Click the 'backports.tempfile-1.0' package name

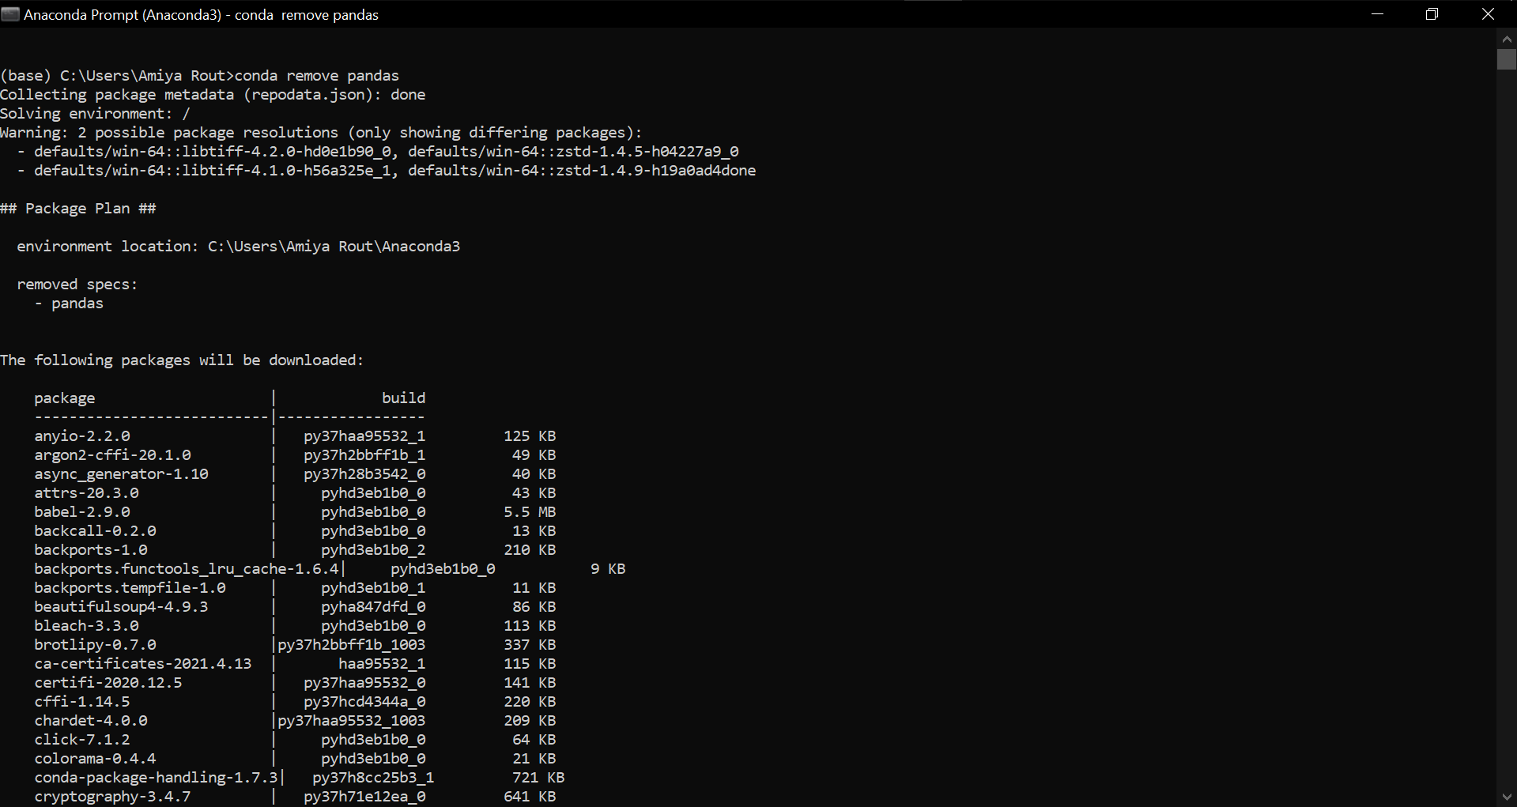pos(130,588)
